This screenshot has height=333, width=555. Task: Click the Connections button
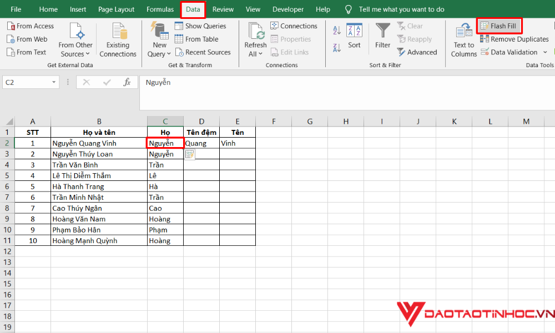tap(294, 26)
